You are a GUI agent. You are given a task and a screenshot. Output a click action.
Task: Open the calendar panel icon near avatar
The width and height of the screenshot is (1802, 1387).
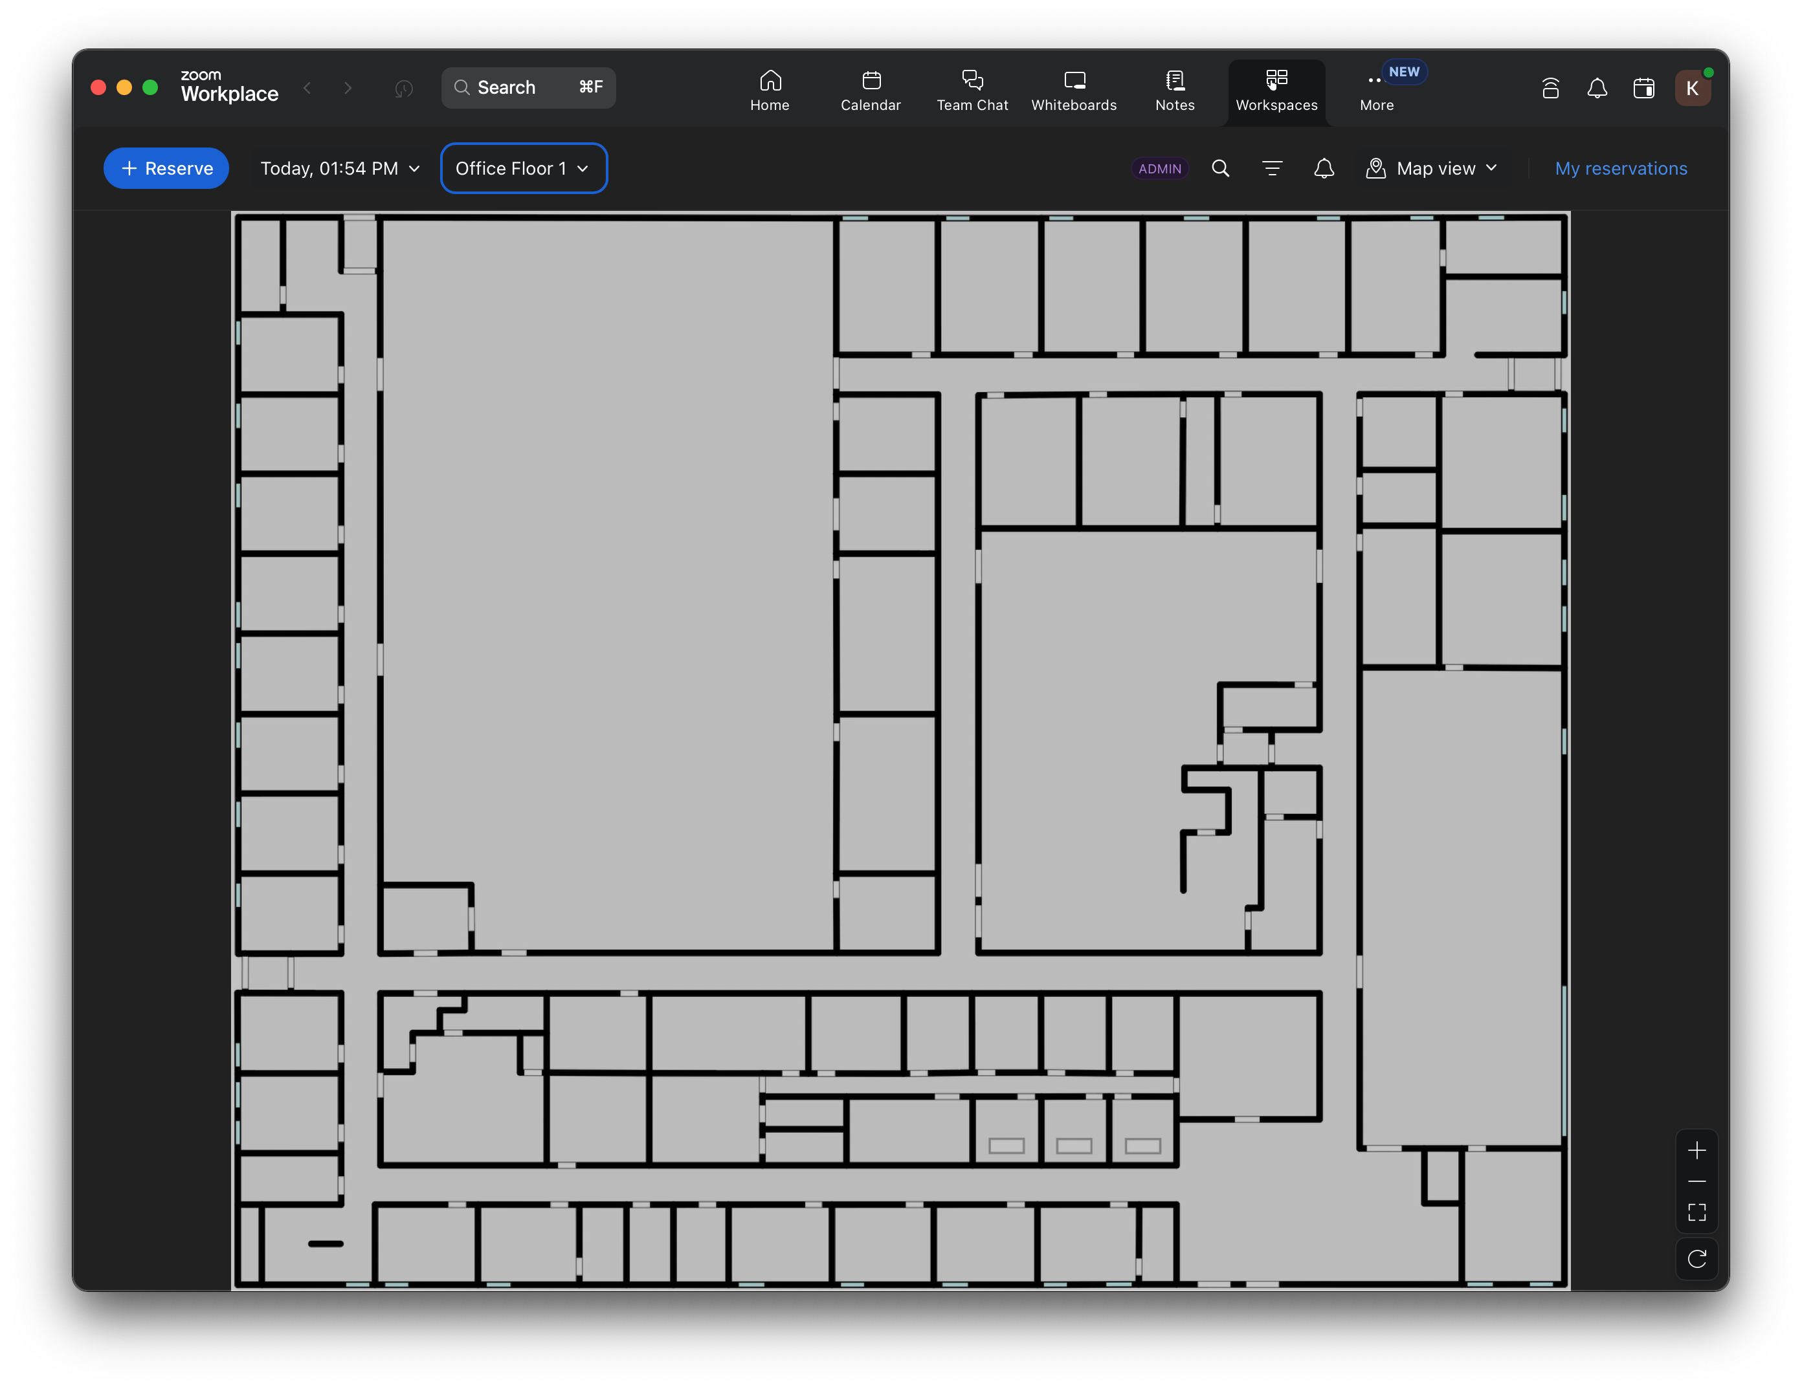(1643, 88)
